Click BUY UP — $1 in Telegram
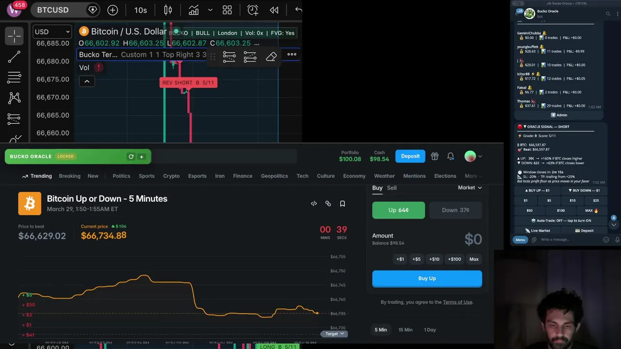 pos(538,190)
